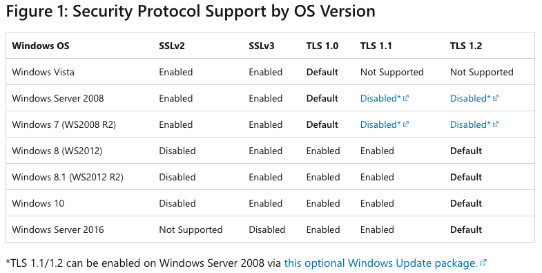Open the Windows Server 2008 TLS 1.2 Disabled* link
The width and height of the screenshot is (542, 273).
pyautogui.click(x=470, y=98)
